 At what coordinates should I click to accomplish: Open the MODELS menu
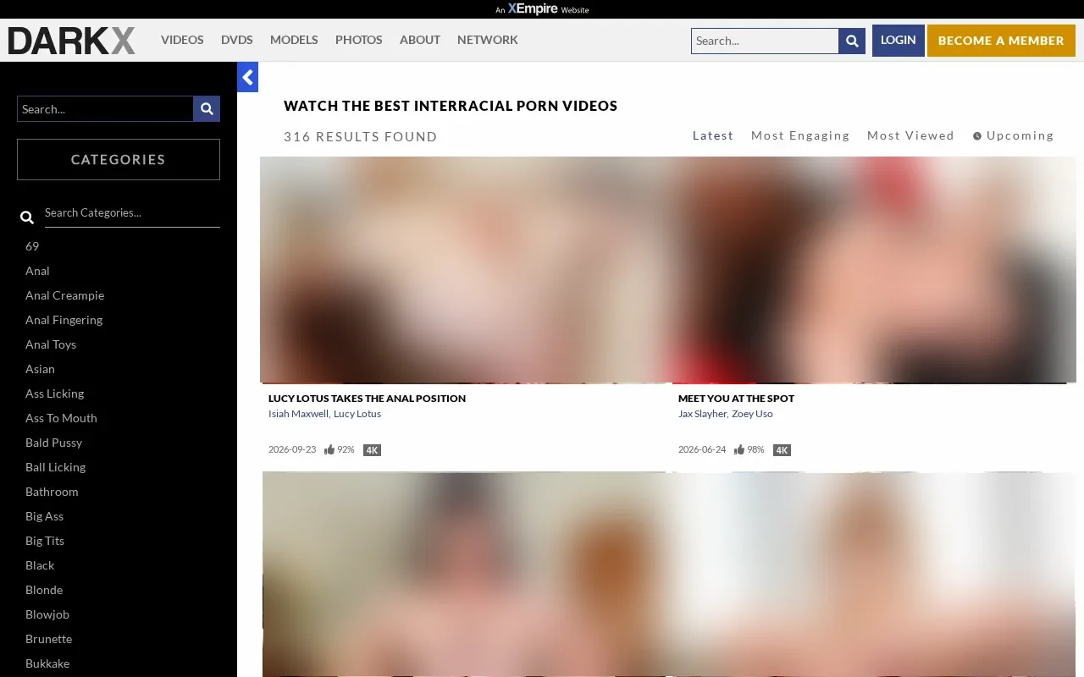point(294,40)
